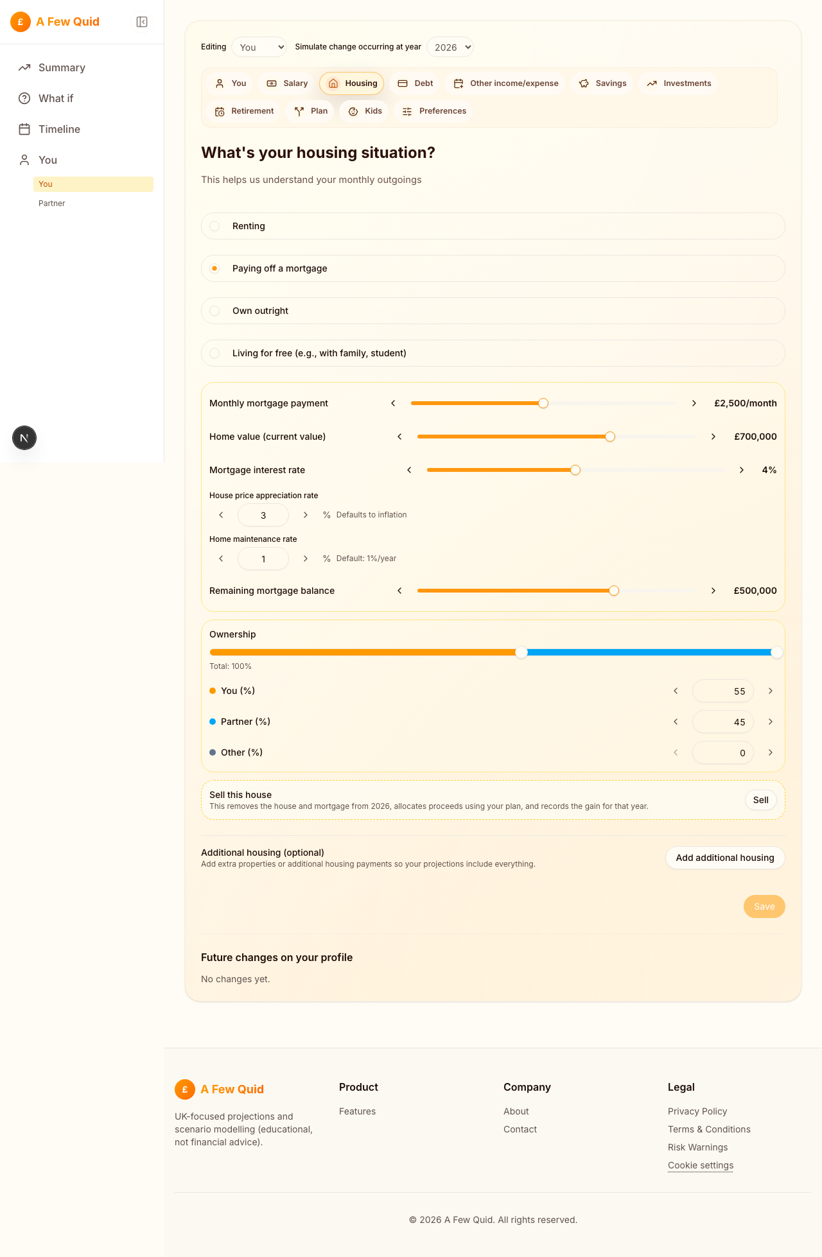Image resolution: width=822 pixels, height=1257 pixels.
Task: Switch to the Savings piggy bank tab
Action: click(583, 83)
